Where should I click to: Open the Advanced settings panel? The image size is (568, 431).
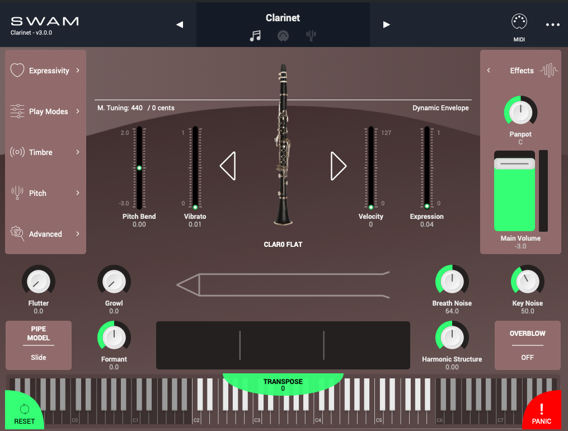tap(46, 234)
